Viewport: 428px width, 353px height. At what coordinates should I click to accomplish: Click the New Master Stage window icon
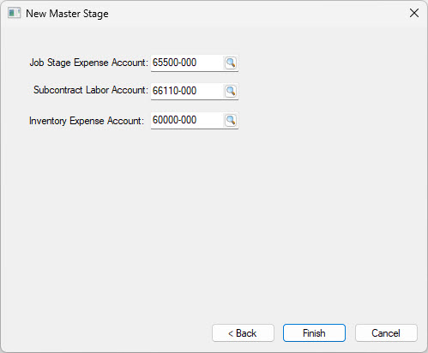[14, 13]
